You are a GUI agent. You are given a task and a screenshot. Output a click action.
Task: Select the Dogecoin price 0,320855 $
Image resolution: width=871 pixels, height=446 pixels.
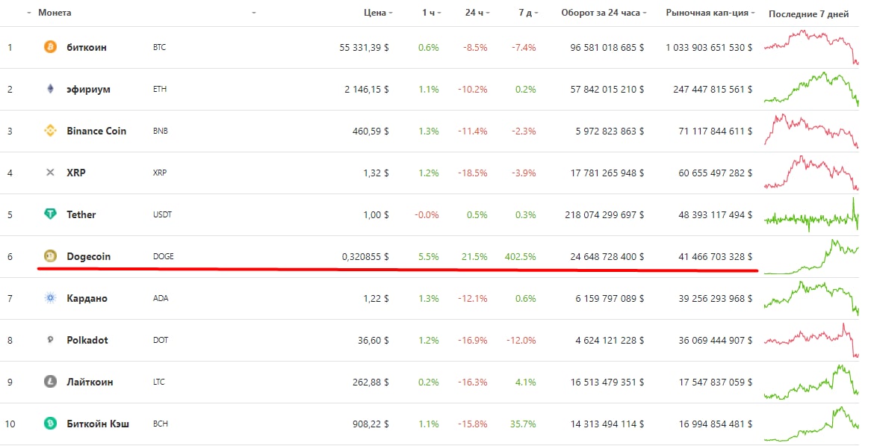[365, 257]
